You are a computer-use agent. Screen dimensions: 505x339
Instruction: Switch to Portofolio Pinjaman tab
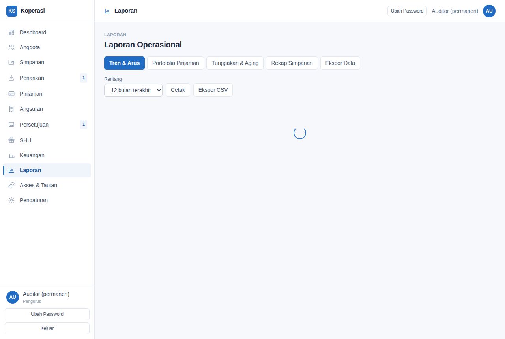point(176,63)
